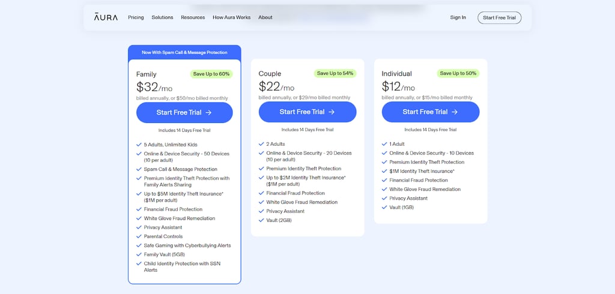Click 'White Glove Fraud Remediation' in Family plan

179,218
